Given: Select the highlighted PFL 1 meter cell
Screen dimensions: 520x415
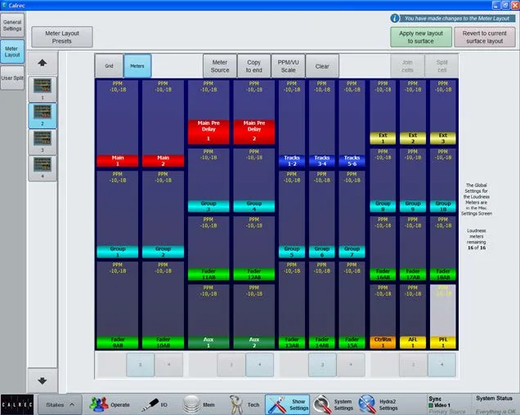Looking at the screenshot, I should pyautogui.click(x=442, y=316).
